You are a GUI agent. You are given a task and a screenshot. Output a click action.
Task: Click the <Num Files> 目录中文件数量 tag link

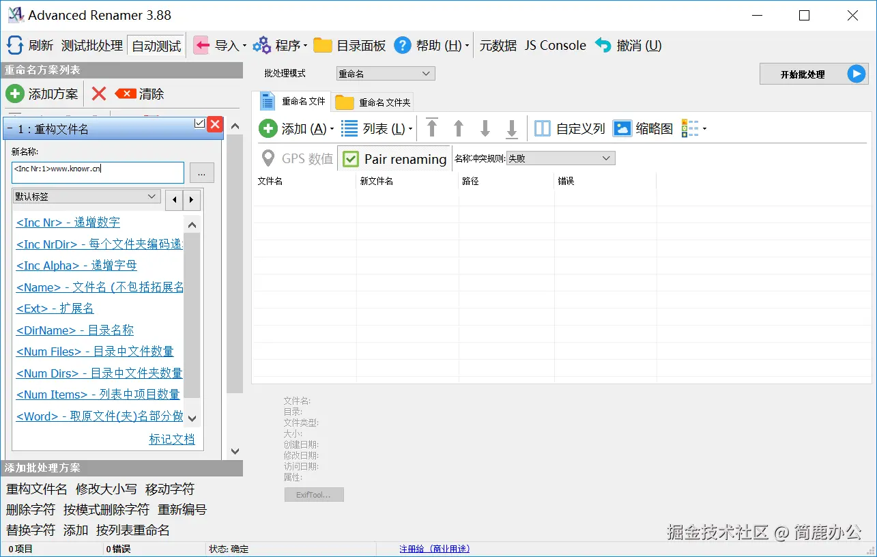point(95,352)
